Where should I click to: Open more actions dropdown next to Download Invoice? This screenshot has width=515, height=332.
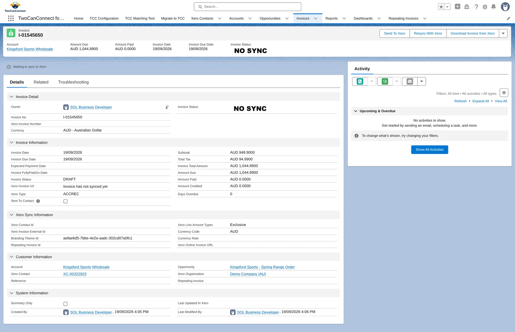tap(503, 33)
